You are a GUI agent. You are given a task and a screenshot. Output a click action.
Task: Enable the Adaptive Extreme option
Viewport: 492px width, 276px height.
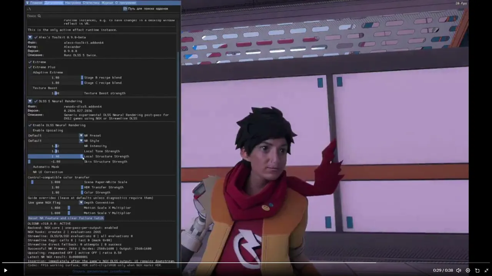point(30,72)
